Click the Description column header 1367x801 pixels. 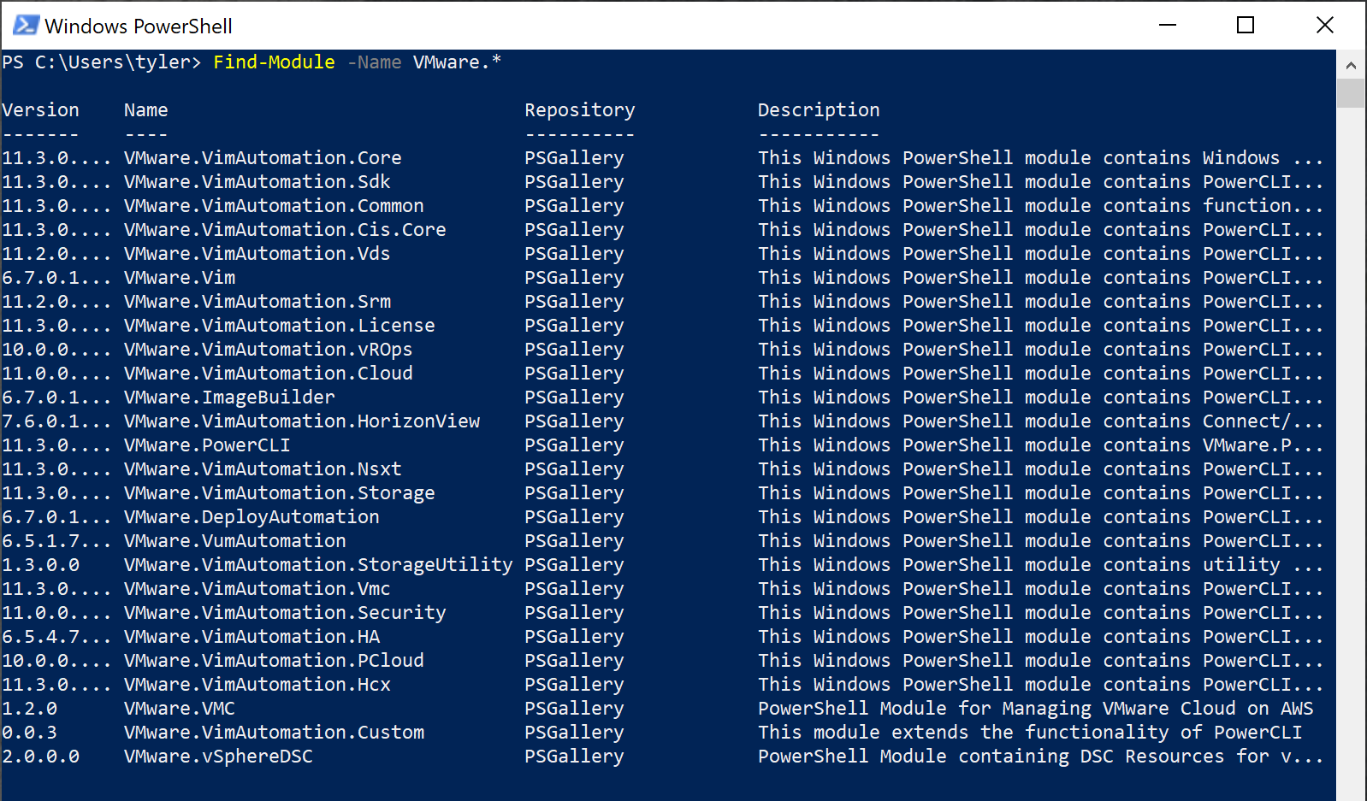click(x=819, y=110)
